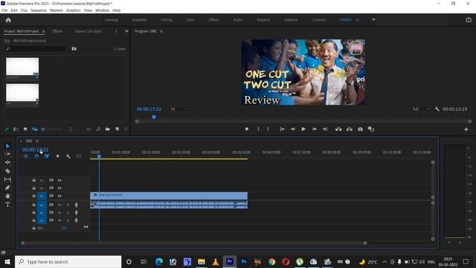Toggle lock on A1 track
Viewport: 476px width, 268px height.
(33, 205)
